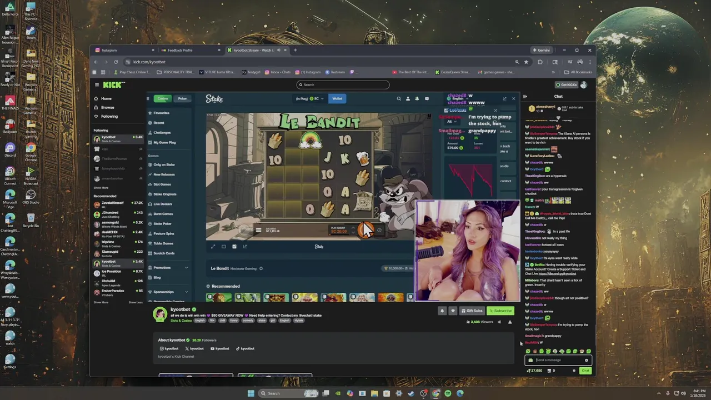Reload the page in Chrome
Screen dimensions: 711x400
(x=116, y=62)
